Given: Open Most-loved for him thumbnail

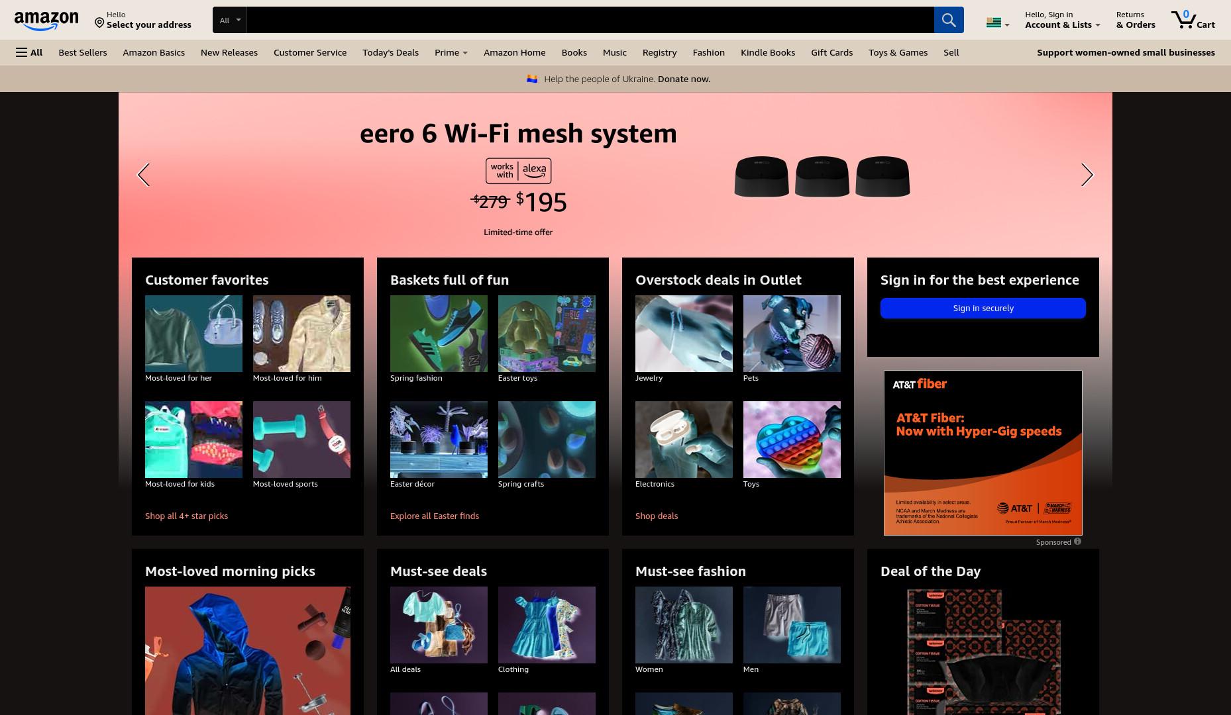Looking at the screenshot, I should coord(301,334).
